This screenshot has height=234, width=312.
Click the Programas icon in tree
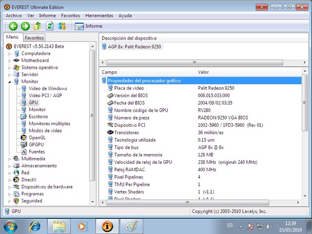(x=16, y=194)
